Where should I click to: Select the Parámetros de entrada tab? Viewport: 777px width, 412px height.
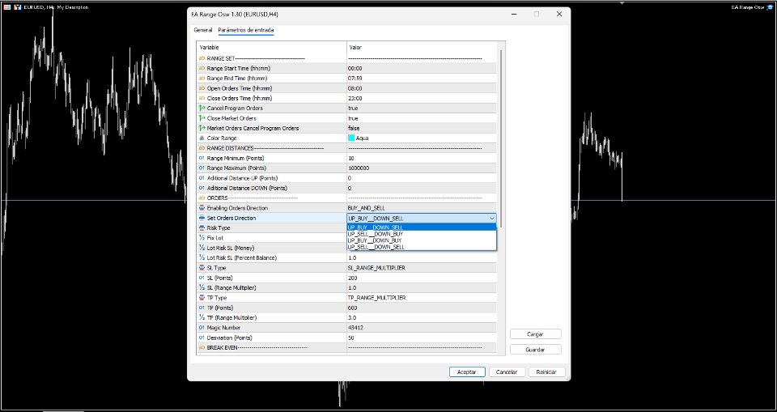(246, 30)
